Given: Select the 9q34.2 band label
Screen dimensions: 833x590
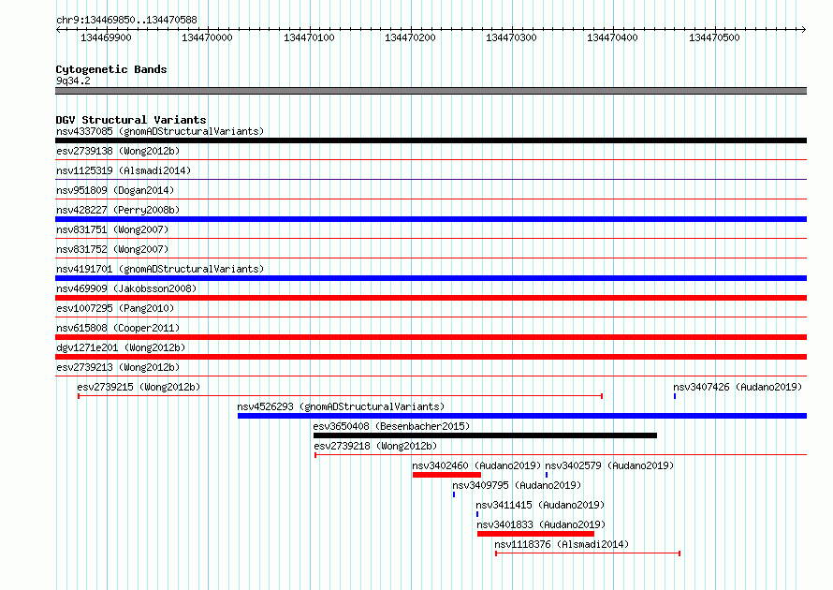Looking at the screenshot, I should pos(73,81).
